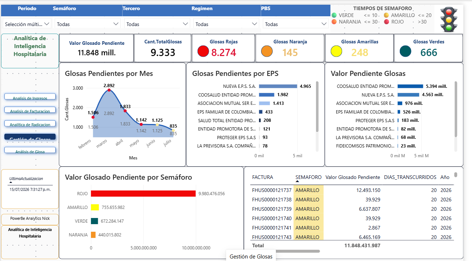
Task: Navigate to Analitica de Radicacion
Action: click(x=30, y=124)
